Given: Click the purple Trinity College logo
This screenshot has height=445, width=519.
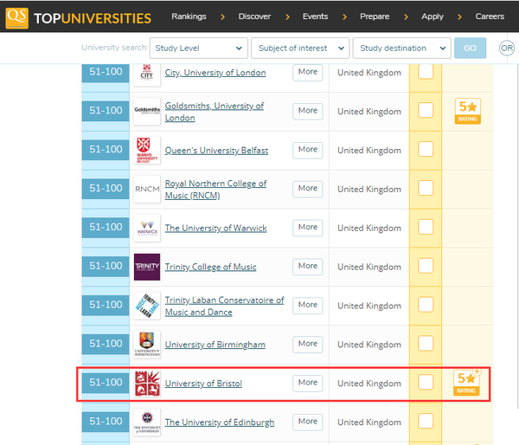Looking at the screenshot, I should pyautogui.click(x=147, y=267).
